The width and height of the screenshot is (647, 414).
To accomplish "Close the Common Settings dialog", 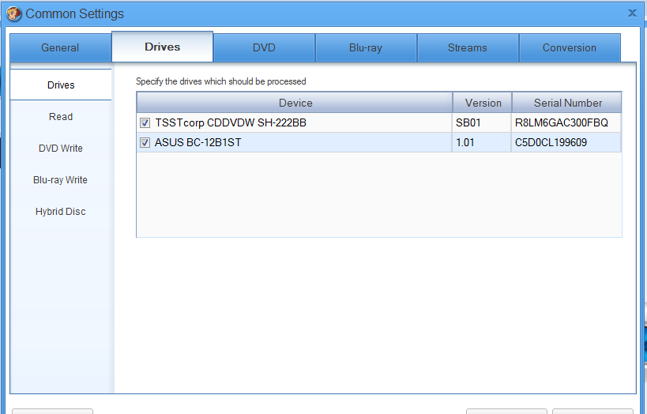I will tap(632, 13).
